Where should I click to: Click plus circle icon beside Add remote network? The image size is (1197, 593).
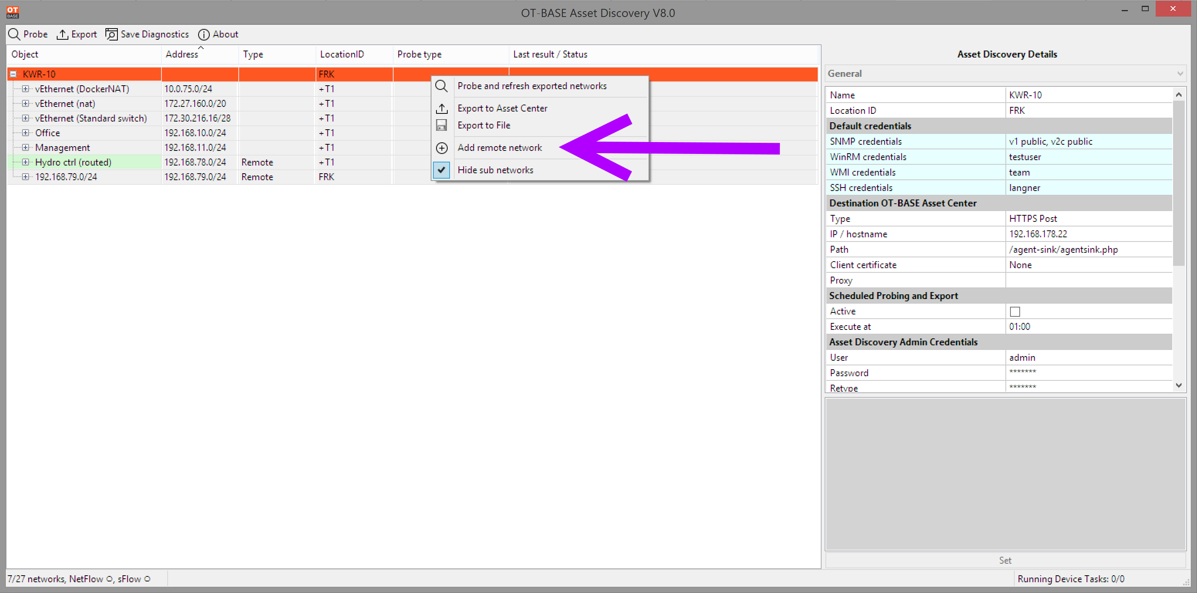441,148
